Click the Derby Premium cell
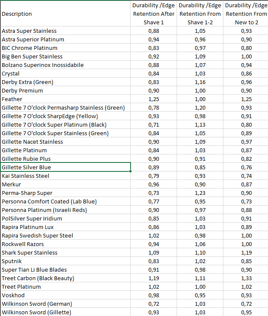268x316 pixels. point(66,90)
